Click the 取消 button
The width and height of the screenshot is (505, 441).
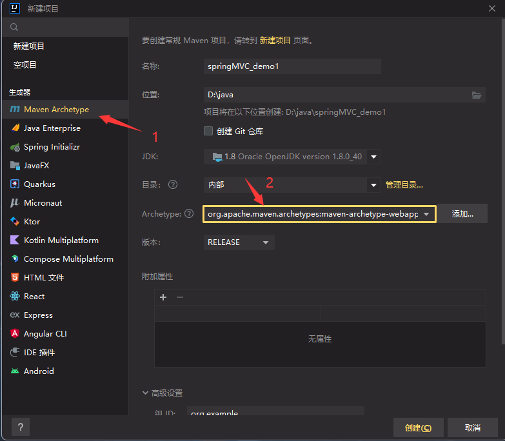tap(473, 427)
